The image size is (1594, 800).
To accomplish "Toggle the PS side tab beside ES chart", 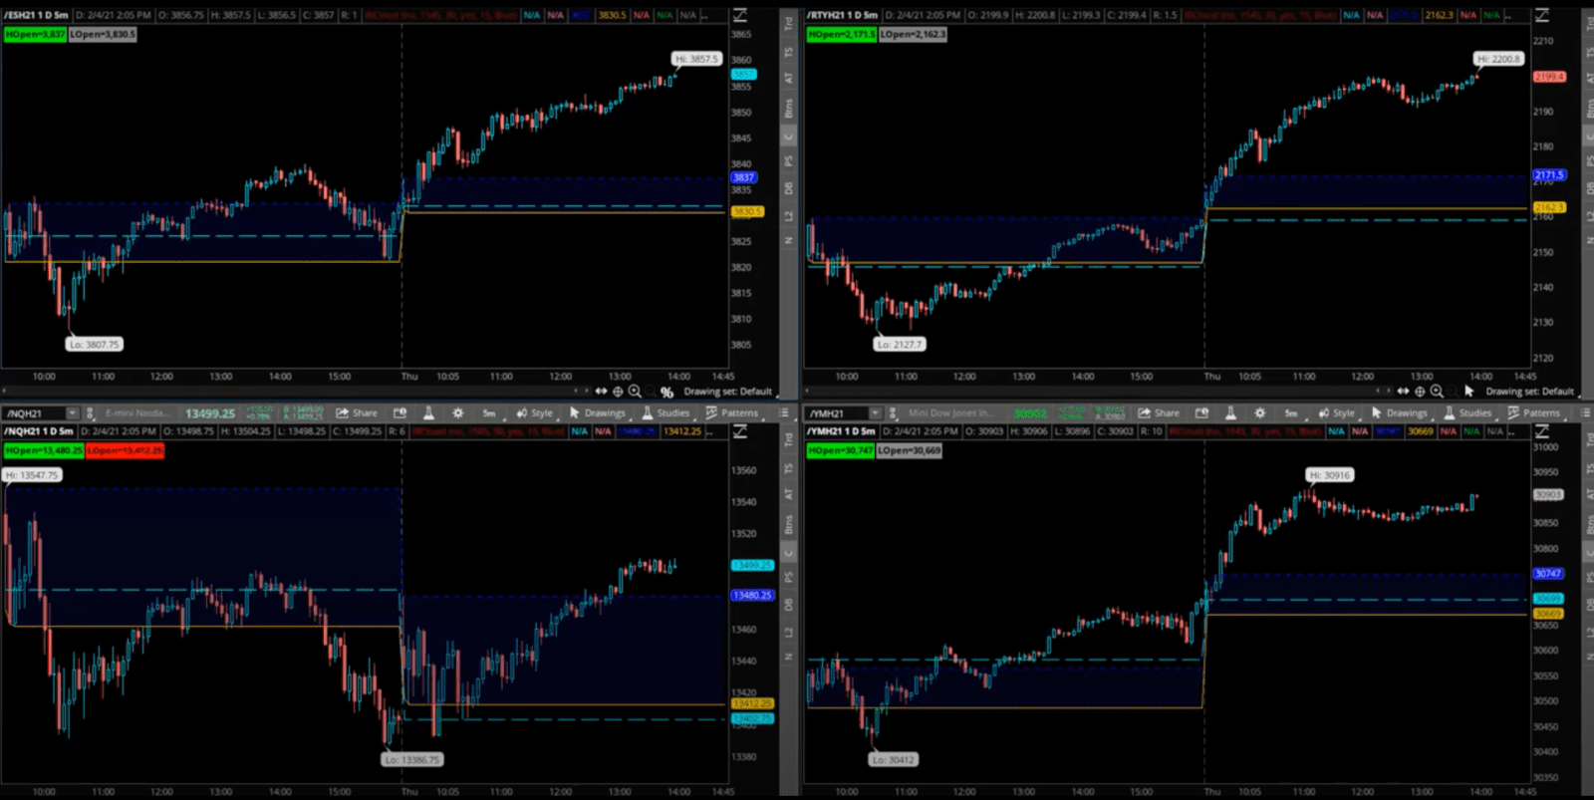I will tap(789, 160).
